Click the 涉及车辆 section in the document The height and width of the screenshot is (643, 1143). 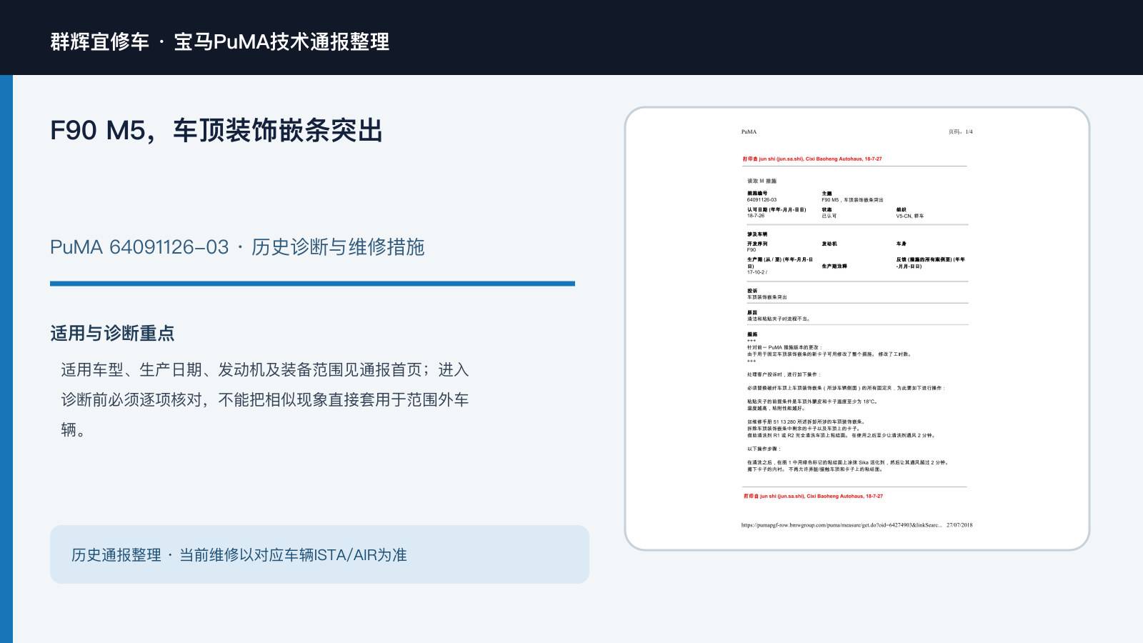click(x=857, y=253)
